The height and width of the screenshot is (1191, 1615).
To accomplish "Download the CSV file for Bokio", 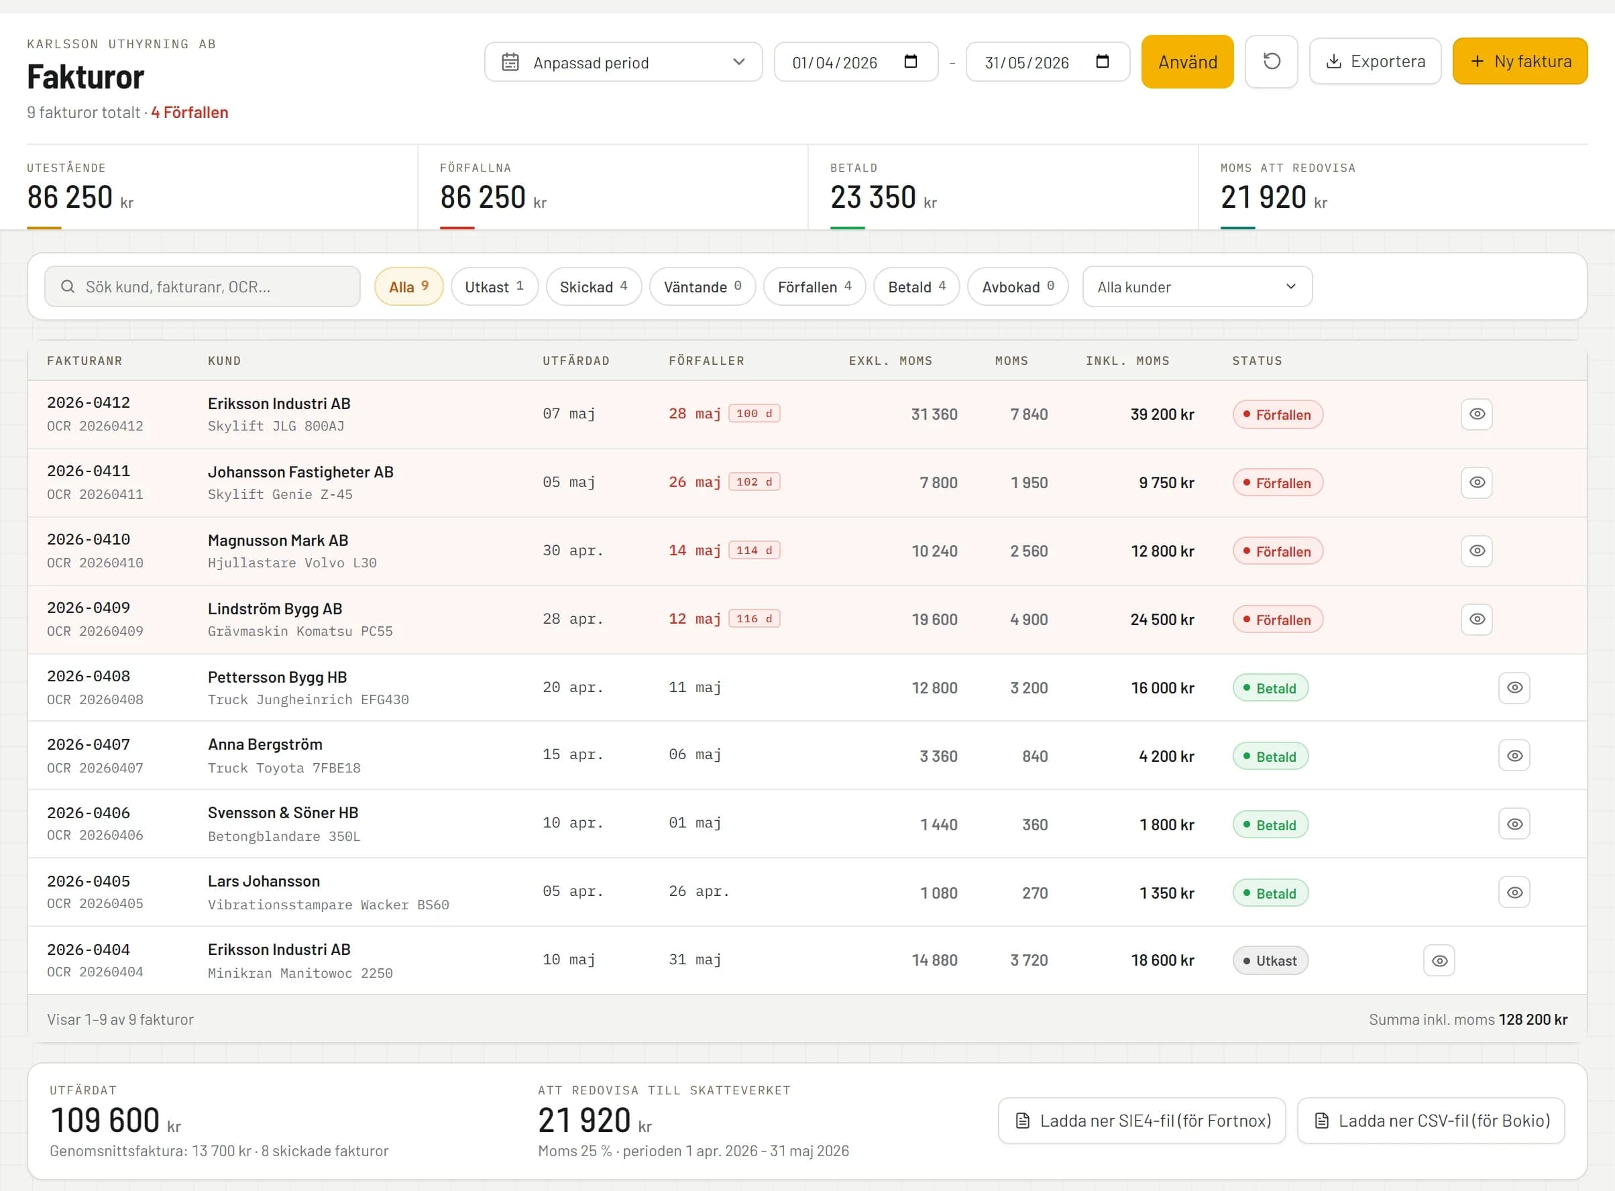I will pyautogui.click(x=1431, y=1121).
